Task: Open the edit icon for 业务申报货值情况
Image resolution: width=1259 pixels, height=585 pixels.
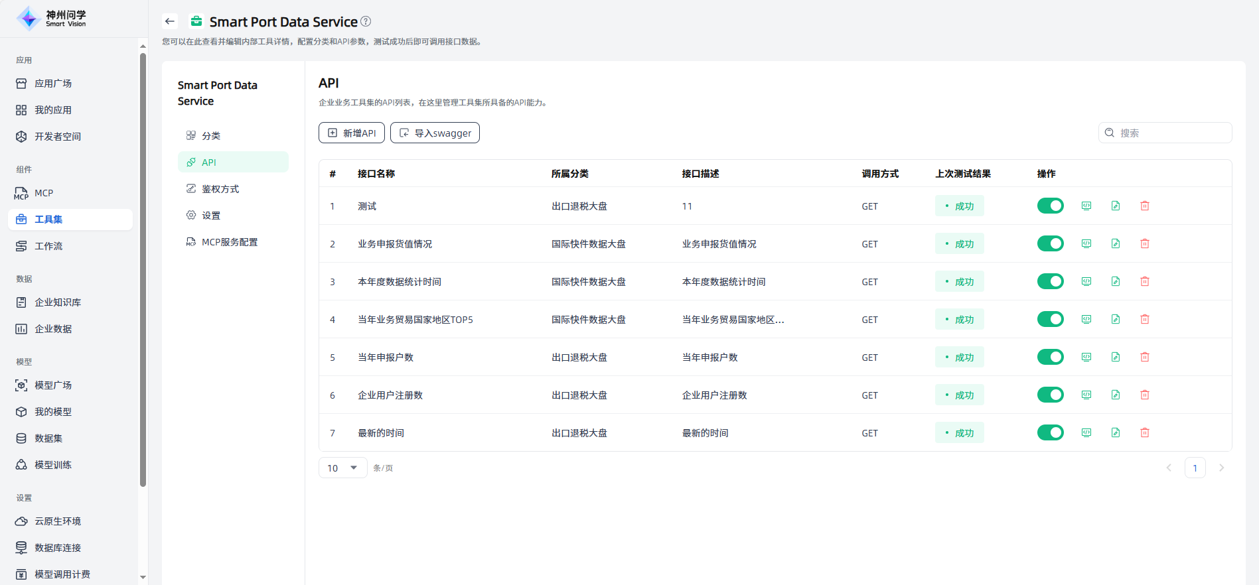Action: click(x=1116, y=243)
